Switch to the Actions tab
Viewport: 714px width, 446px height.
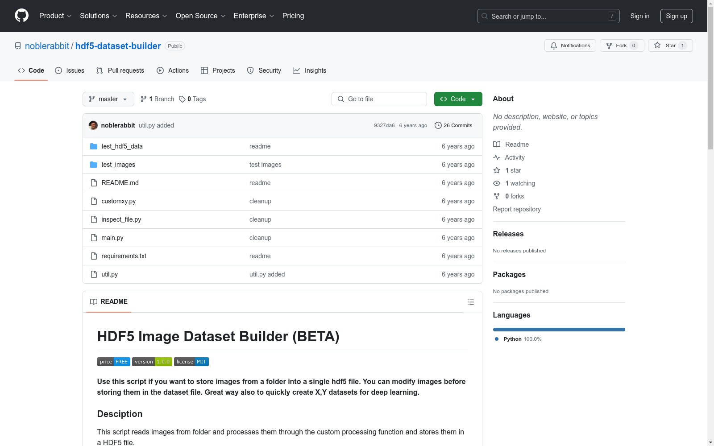[x=173, y=70]
